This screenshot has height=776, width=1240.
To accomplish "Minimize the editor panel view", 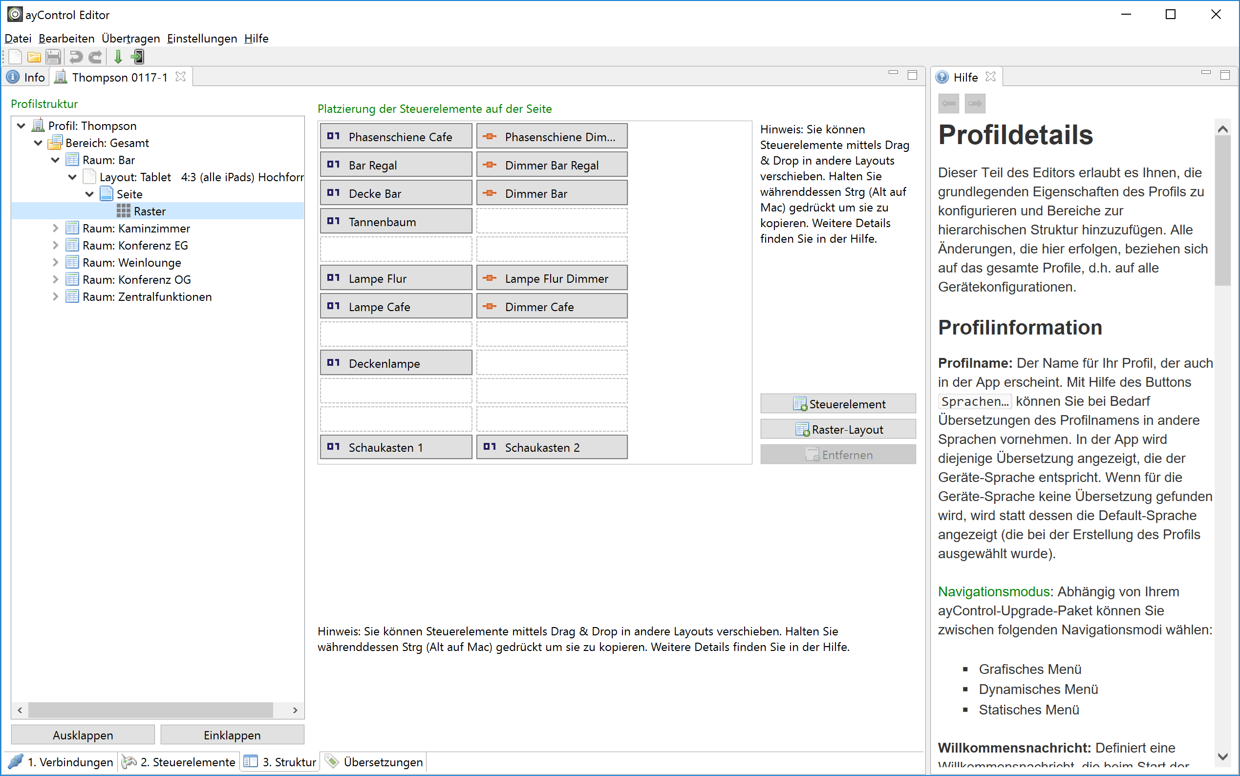I will pyautogui.click(x=894, y=73).
